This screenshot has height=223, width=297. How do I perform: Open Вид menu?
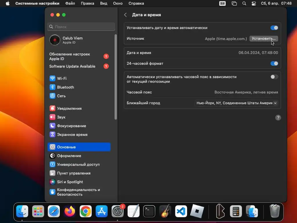coord(104,3)
